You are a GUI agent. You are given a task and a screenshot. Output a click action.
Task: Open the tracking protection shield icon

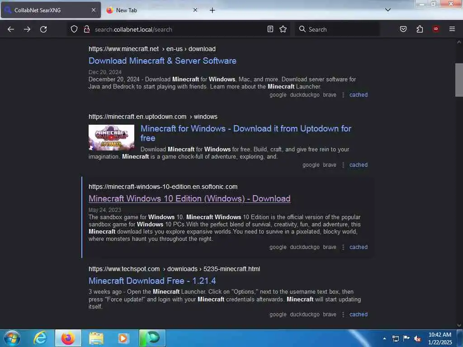click(x=74, y=29)
